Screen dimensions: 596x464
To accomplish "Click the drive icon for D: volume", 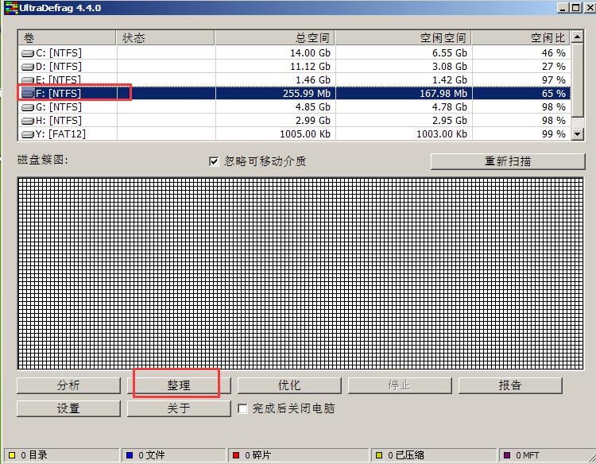I will (x=28, y=68).
